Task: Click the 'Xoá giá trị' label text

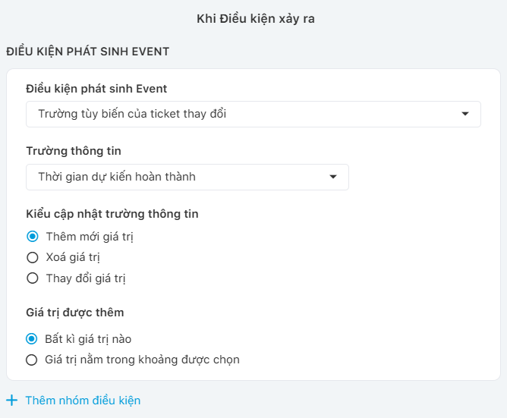Action: (73, 257)
